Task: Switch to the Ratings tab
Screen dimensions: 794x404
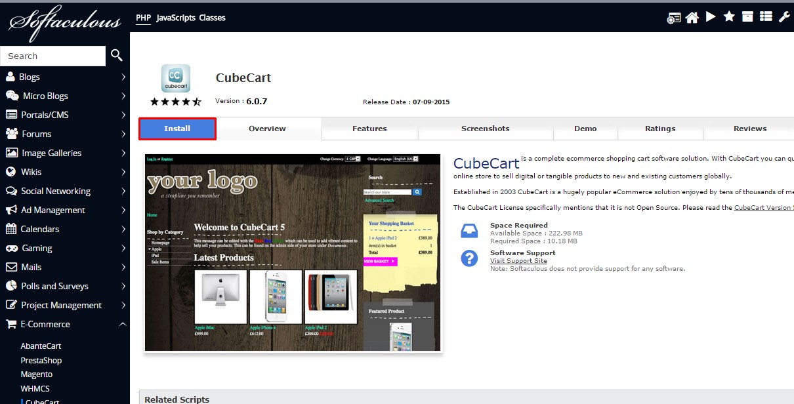Action: [x=660, y=129]
